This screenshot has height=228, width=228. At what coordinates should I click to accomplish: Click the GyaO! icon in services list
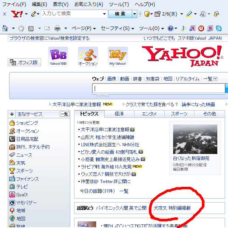coord(12,194)
